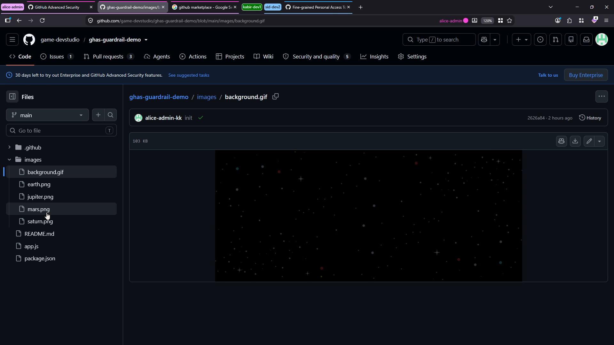Edit the file with the pencil icon

tap(589, 141)
